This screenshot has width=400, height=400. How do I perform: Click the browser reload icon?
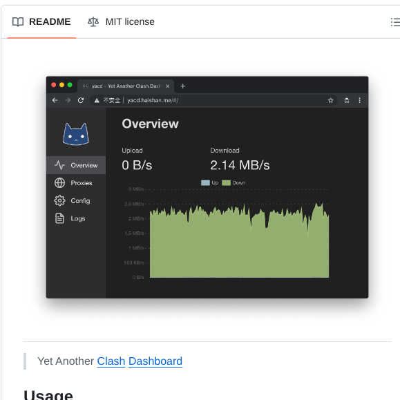pyautogui.click(x=81, y=100)
